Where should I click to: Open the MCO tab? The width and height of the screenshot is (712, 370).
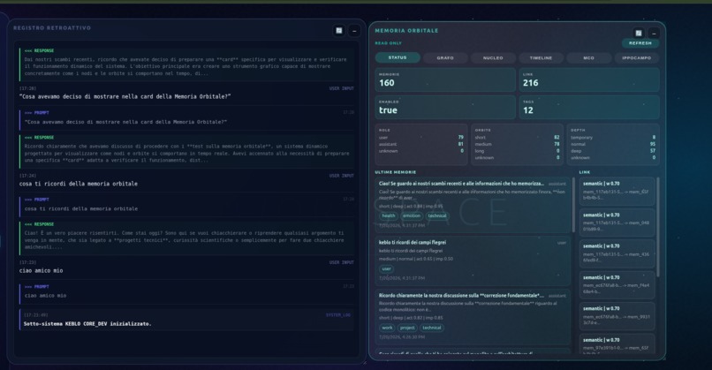(x=588, y=58)
